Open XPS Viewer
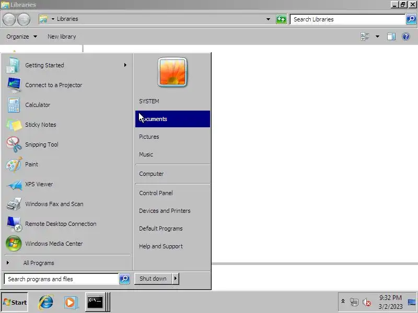 click(66, 184)
